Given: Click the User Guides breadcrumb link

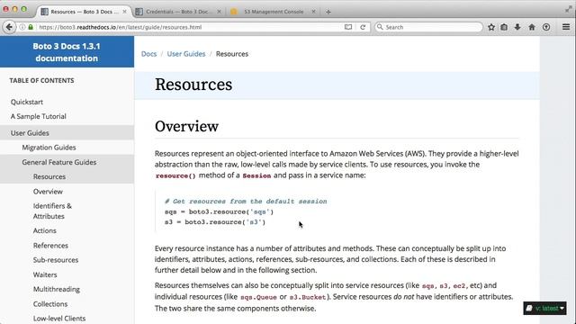Looking at the screenshot, I should coord(186,54).
